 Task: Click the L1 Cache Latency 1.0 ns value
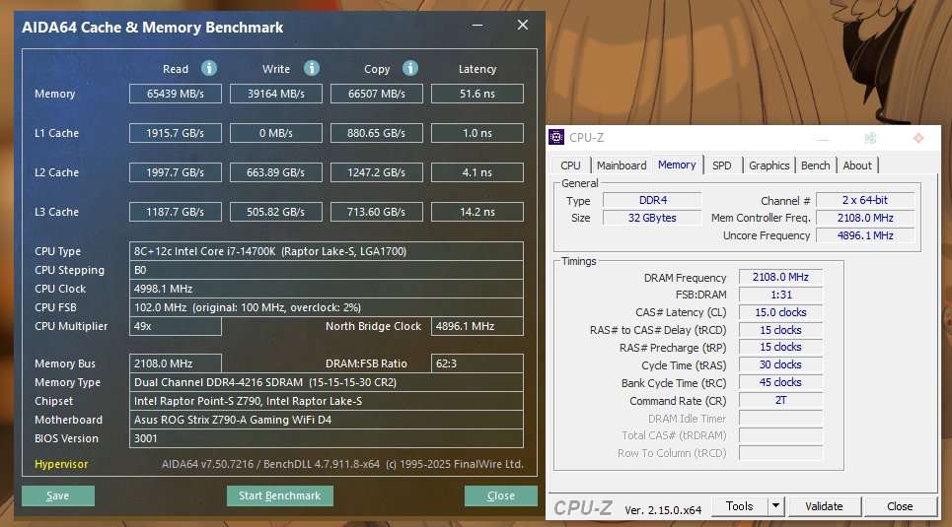[477, 133]
